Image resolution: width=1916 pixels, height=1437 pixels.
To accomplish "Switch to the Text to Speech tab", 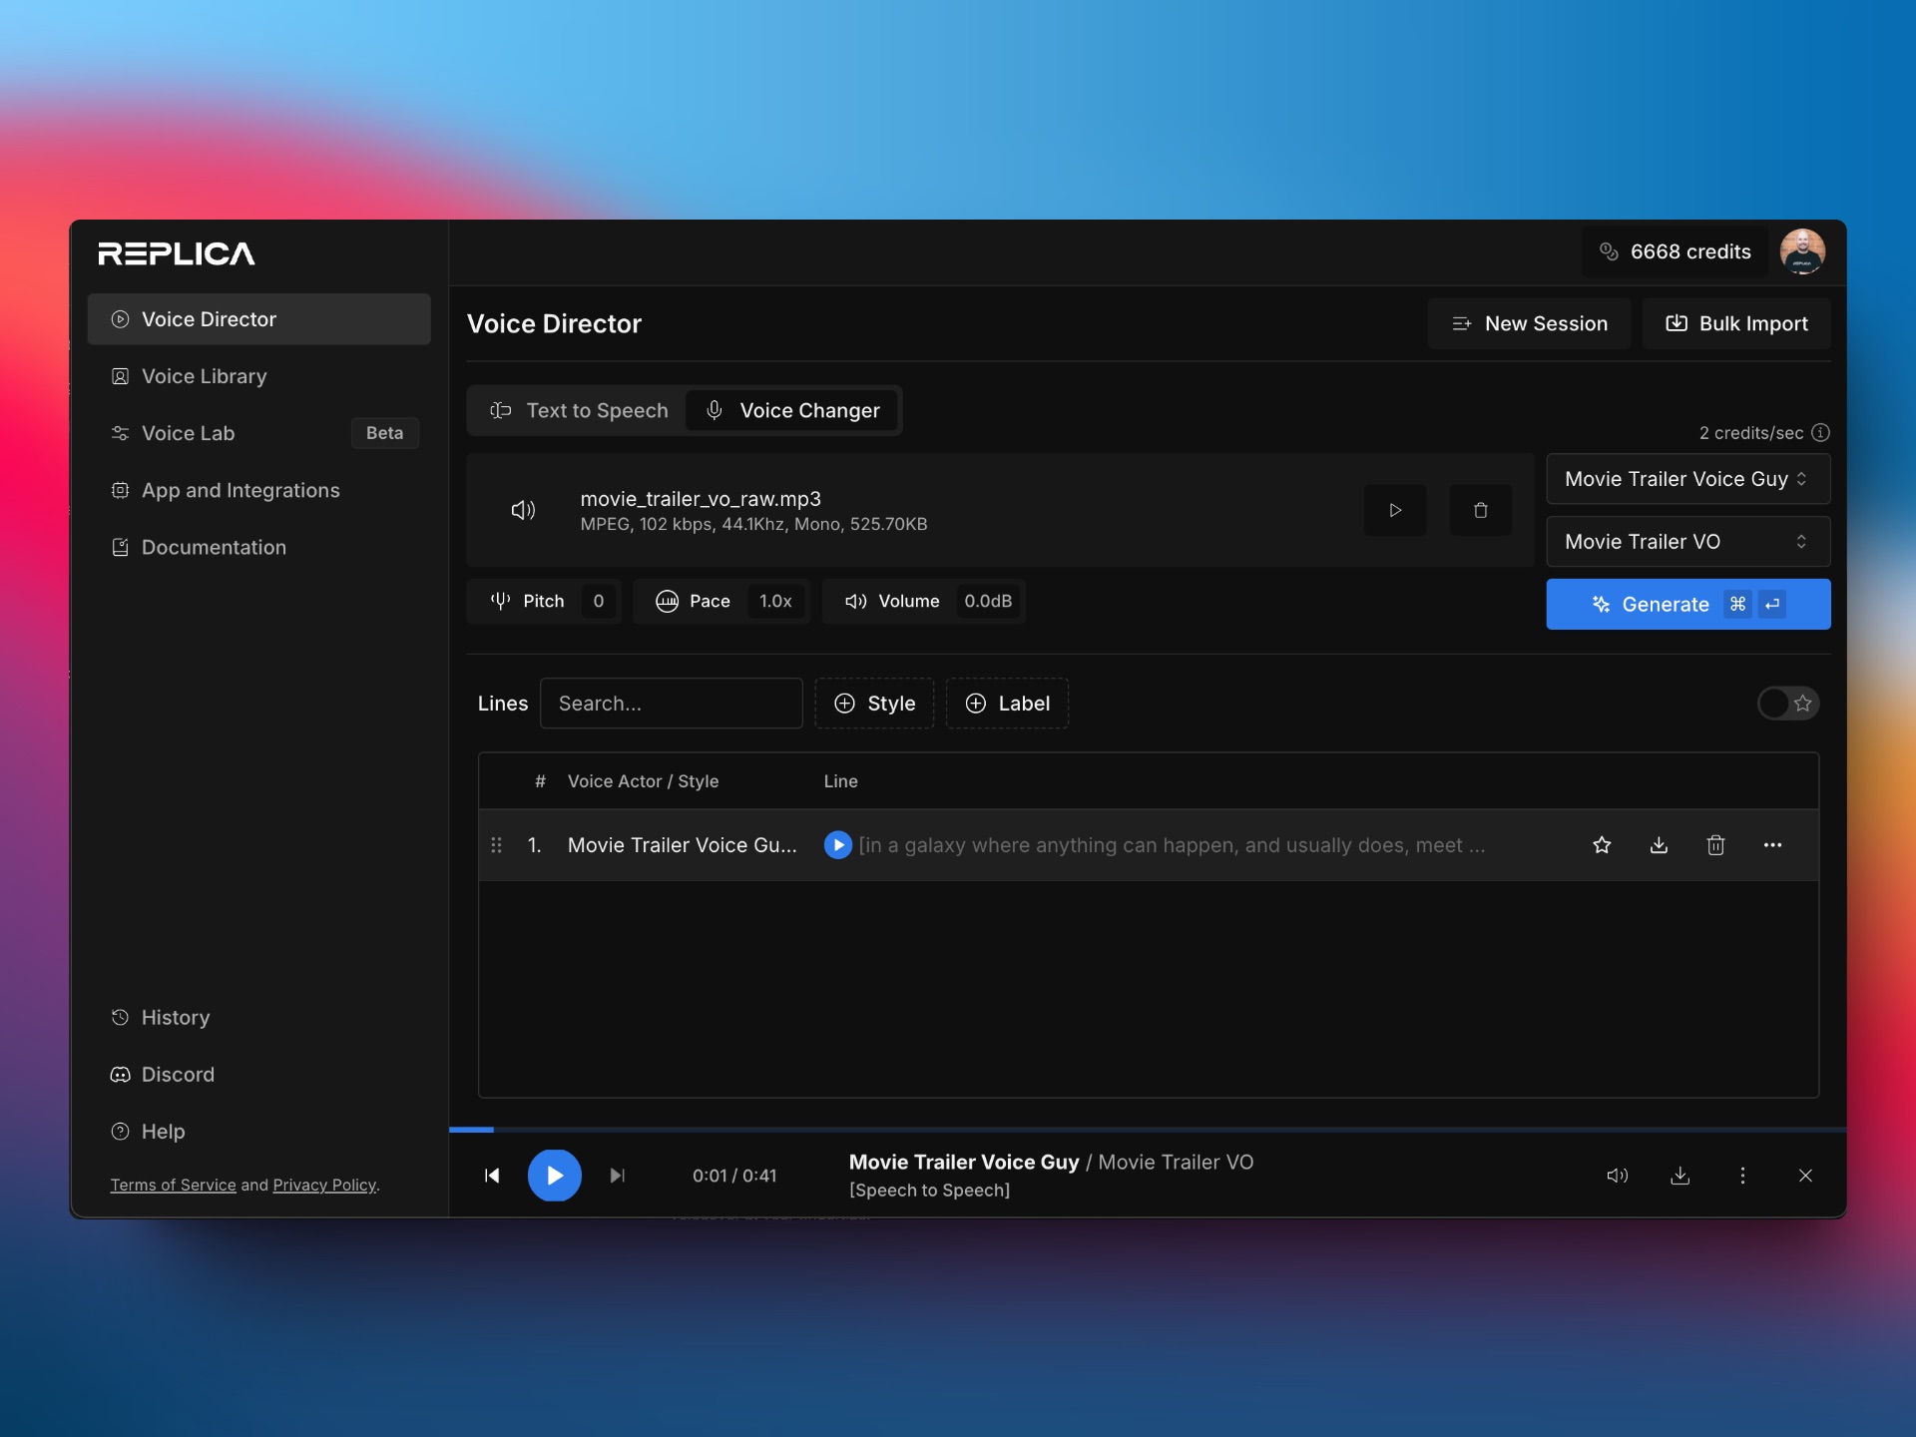I will (579, 410).
